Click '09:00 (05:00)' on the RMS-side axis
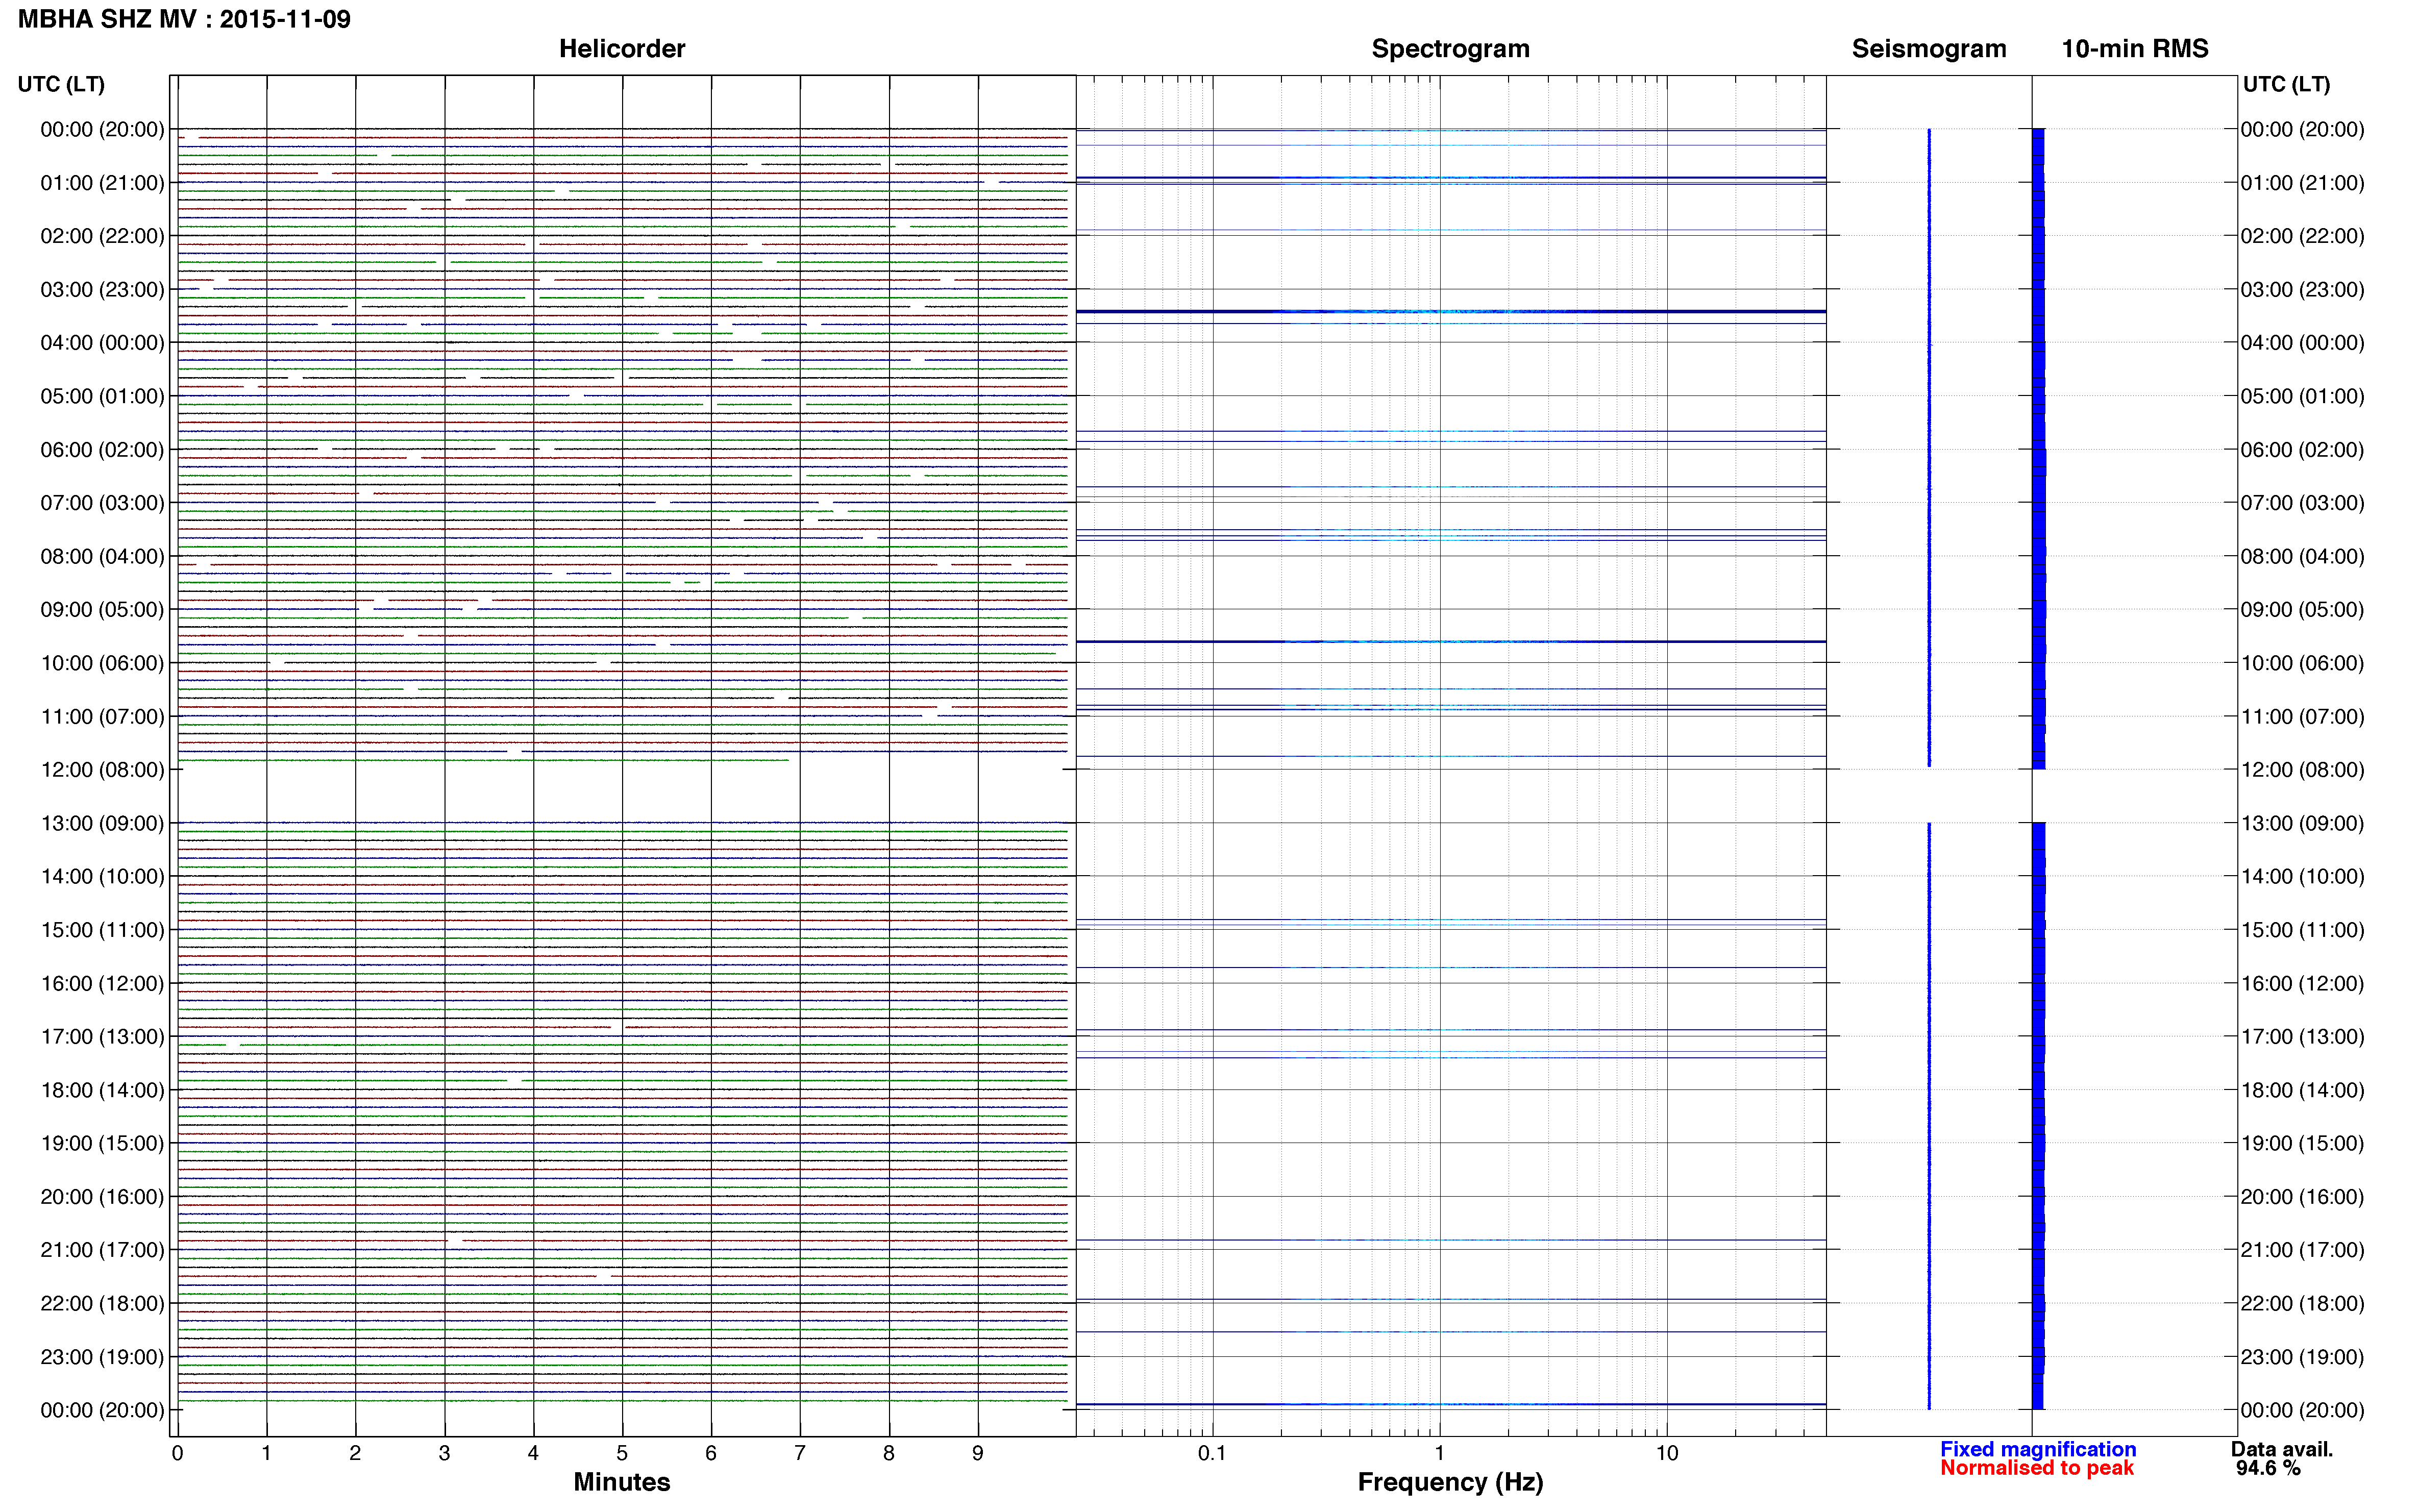Viewport: 2419px width, 1512px height. pyautogui.click(x=2302, y=610)
